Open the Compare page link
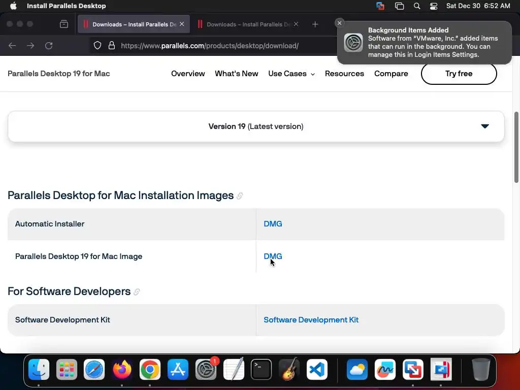 [391, 74]
